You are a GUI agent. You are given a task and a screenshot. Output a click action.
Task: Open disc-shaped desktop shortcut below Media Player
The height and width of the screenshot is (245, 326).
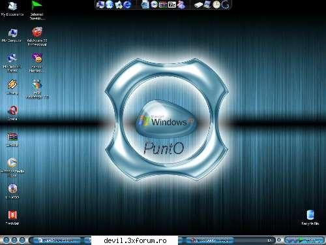pyautogui.click(x=12, y=191)
